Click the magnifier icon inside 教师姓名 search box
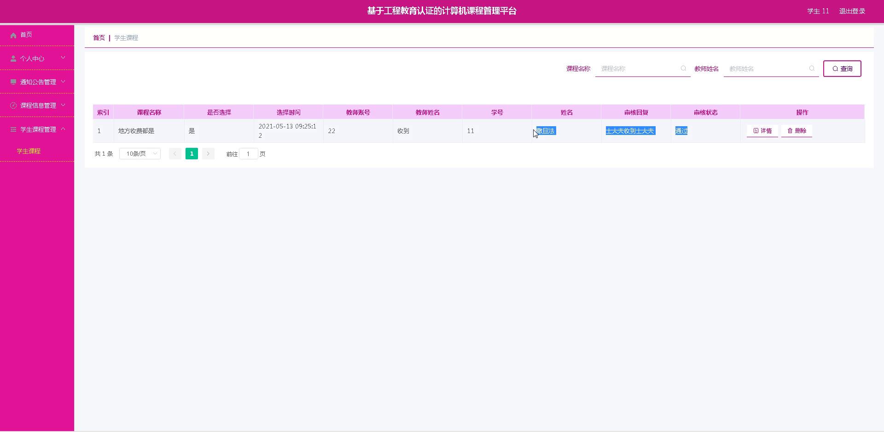This screenshot has width=884, height=432. 812,68
